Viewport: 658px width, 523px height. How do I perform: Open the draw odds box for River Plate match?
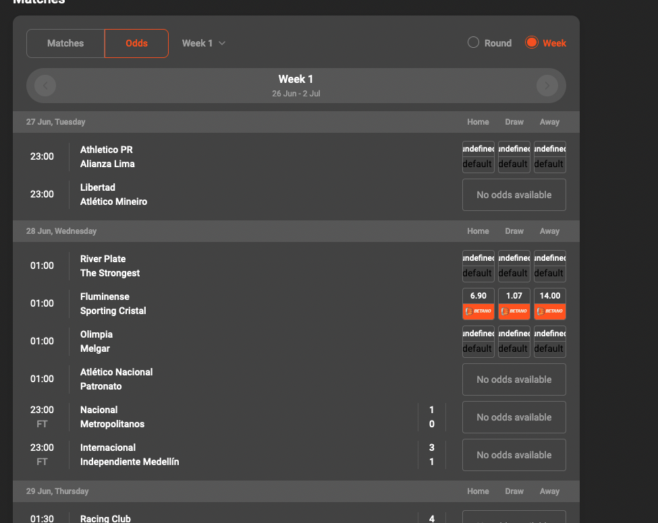coord(514,266)
